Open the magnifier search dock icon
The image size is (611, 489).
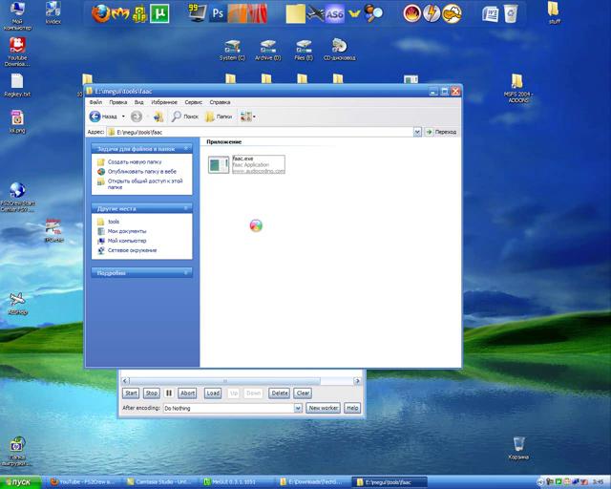coord(373,14)
